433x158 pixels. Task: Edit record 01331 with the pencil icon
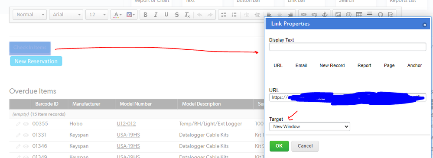pos(18,135)
